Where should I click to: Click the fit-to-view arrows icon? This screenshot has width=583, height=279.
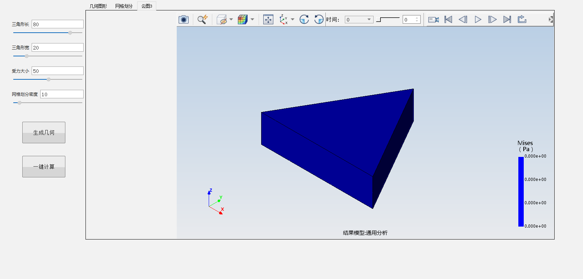268,19
